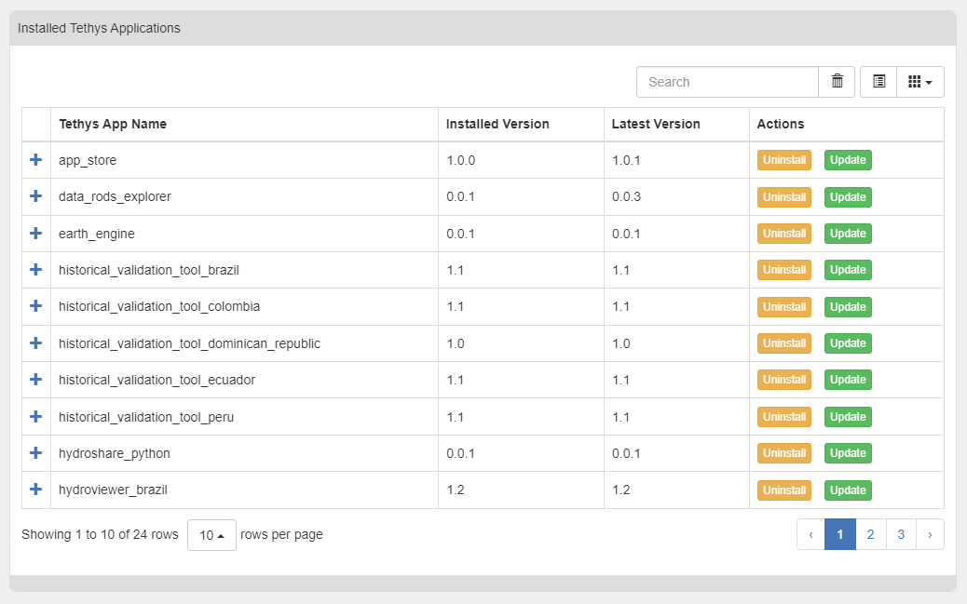The height and width of the screenshot is (604, 967).
Task: Click the Installed Version column header
Action: coord(521,124)
